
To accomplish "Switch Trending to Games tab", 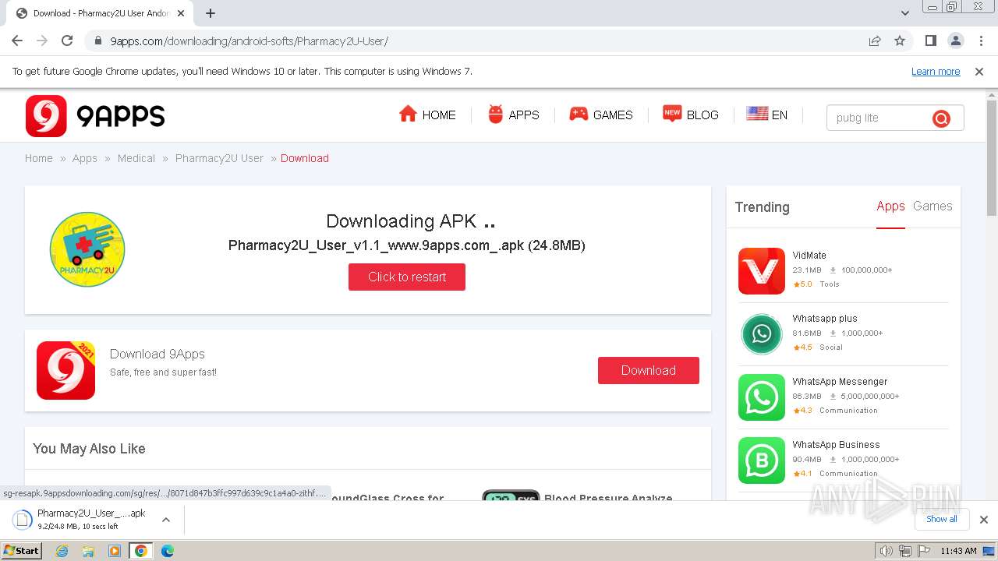I will coord(933,206).
